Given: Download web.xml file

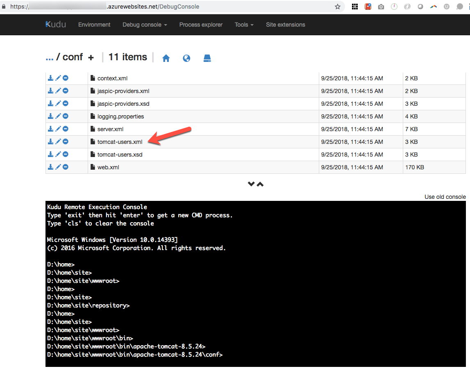Looking at the screenshot, I should [50, 167].
